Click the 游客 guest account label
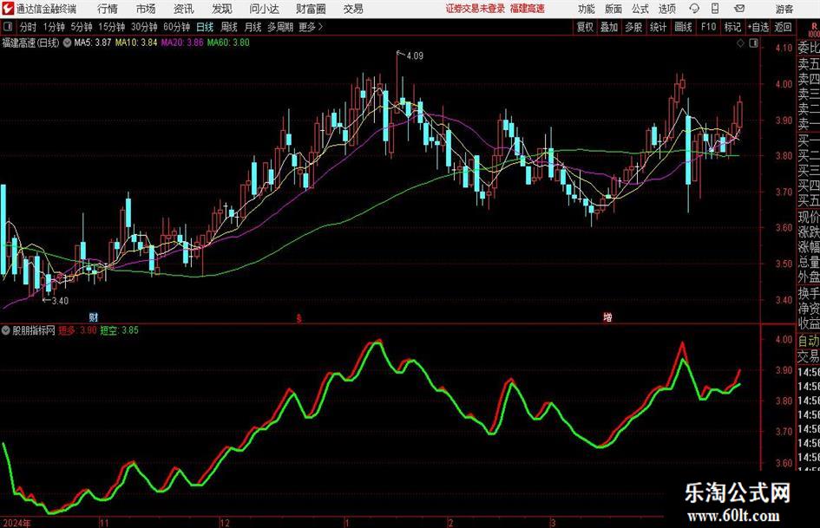The width and height of the screenshot is (820, 528). point(784,9)
